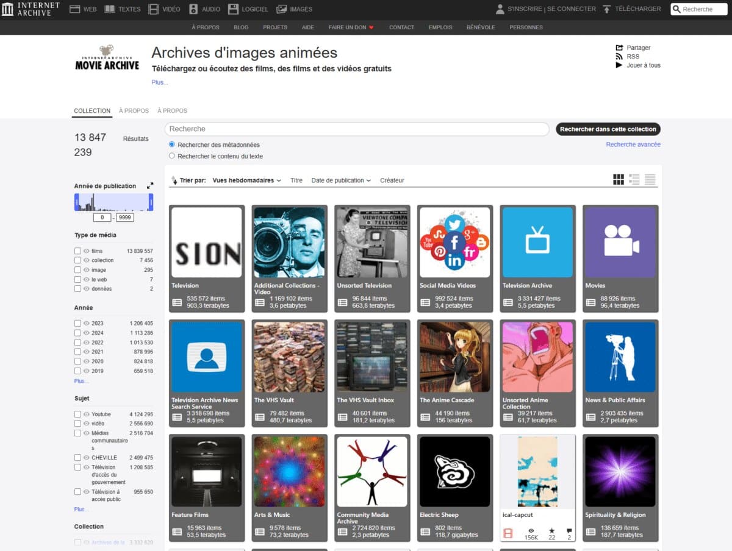Open the VIDÉO menu in top bar
Image resolution: width=732 pixels, height=551 pixels.
tap(164, 9)
